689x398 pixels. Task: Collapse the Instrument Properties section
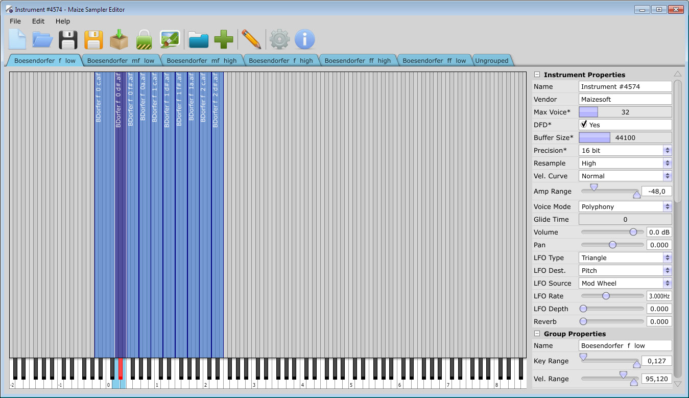537,74
